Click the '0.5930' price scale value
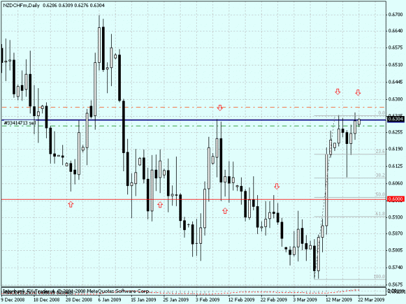The image size is (406, 304). [x=396, y=217]
